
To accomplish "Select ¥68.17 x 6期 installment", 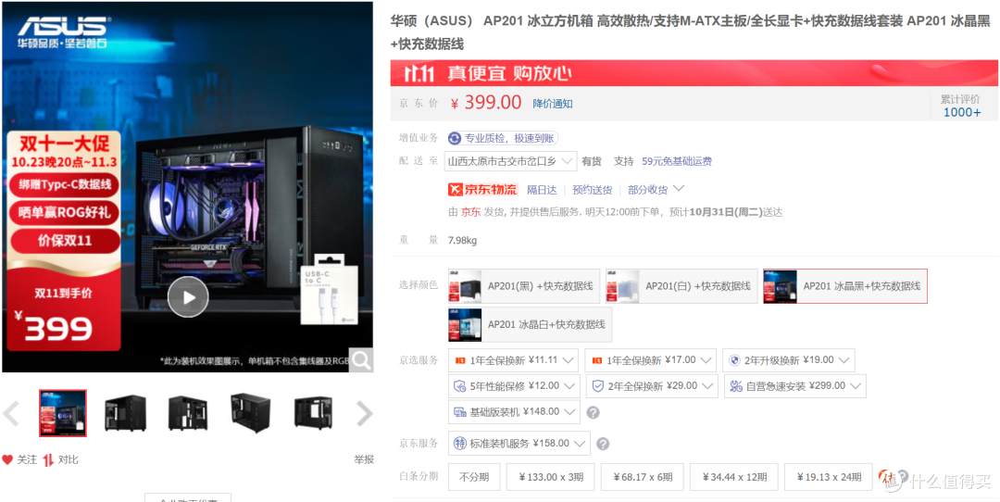I will tap(643, 476).
